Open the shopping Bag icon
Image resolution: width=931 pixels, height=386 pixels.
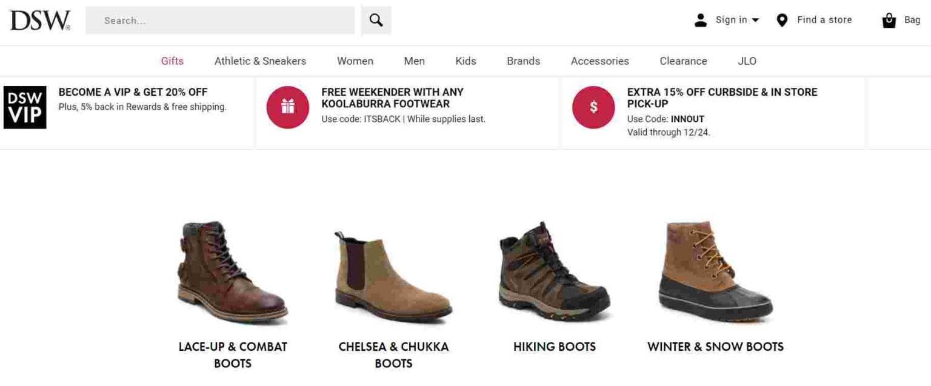pos(889,19)
